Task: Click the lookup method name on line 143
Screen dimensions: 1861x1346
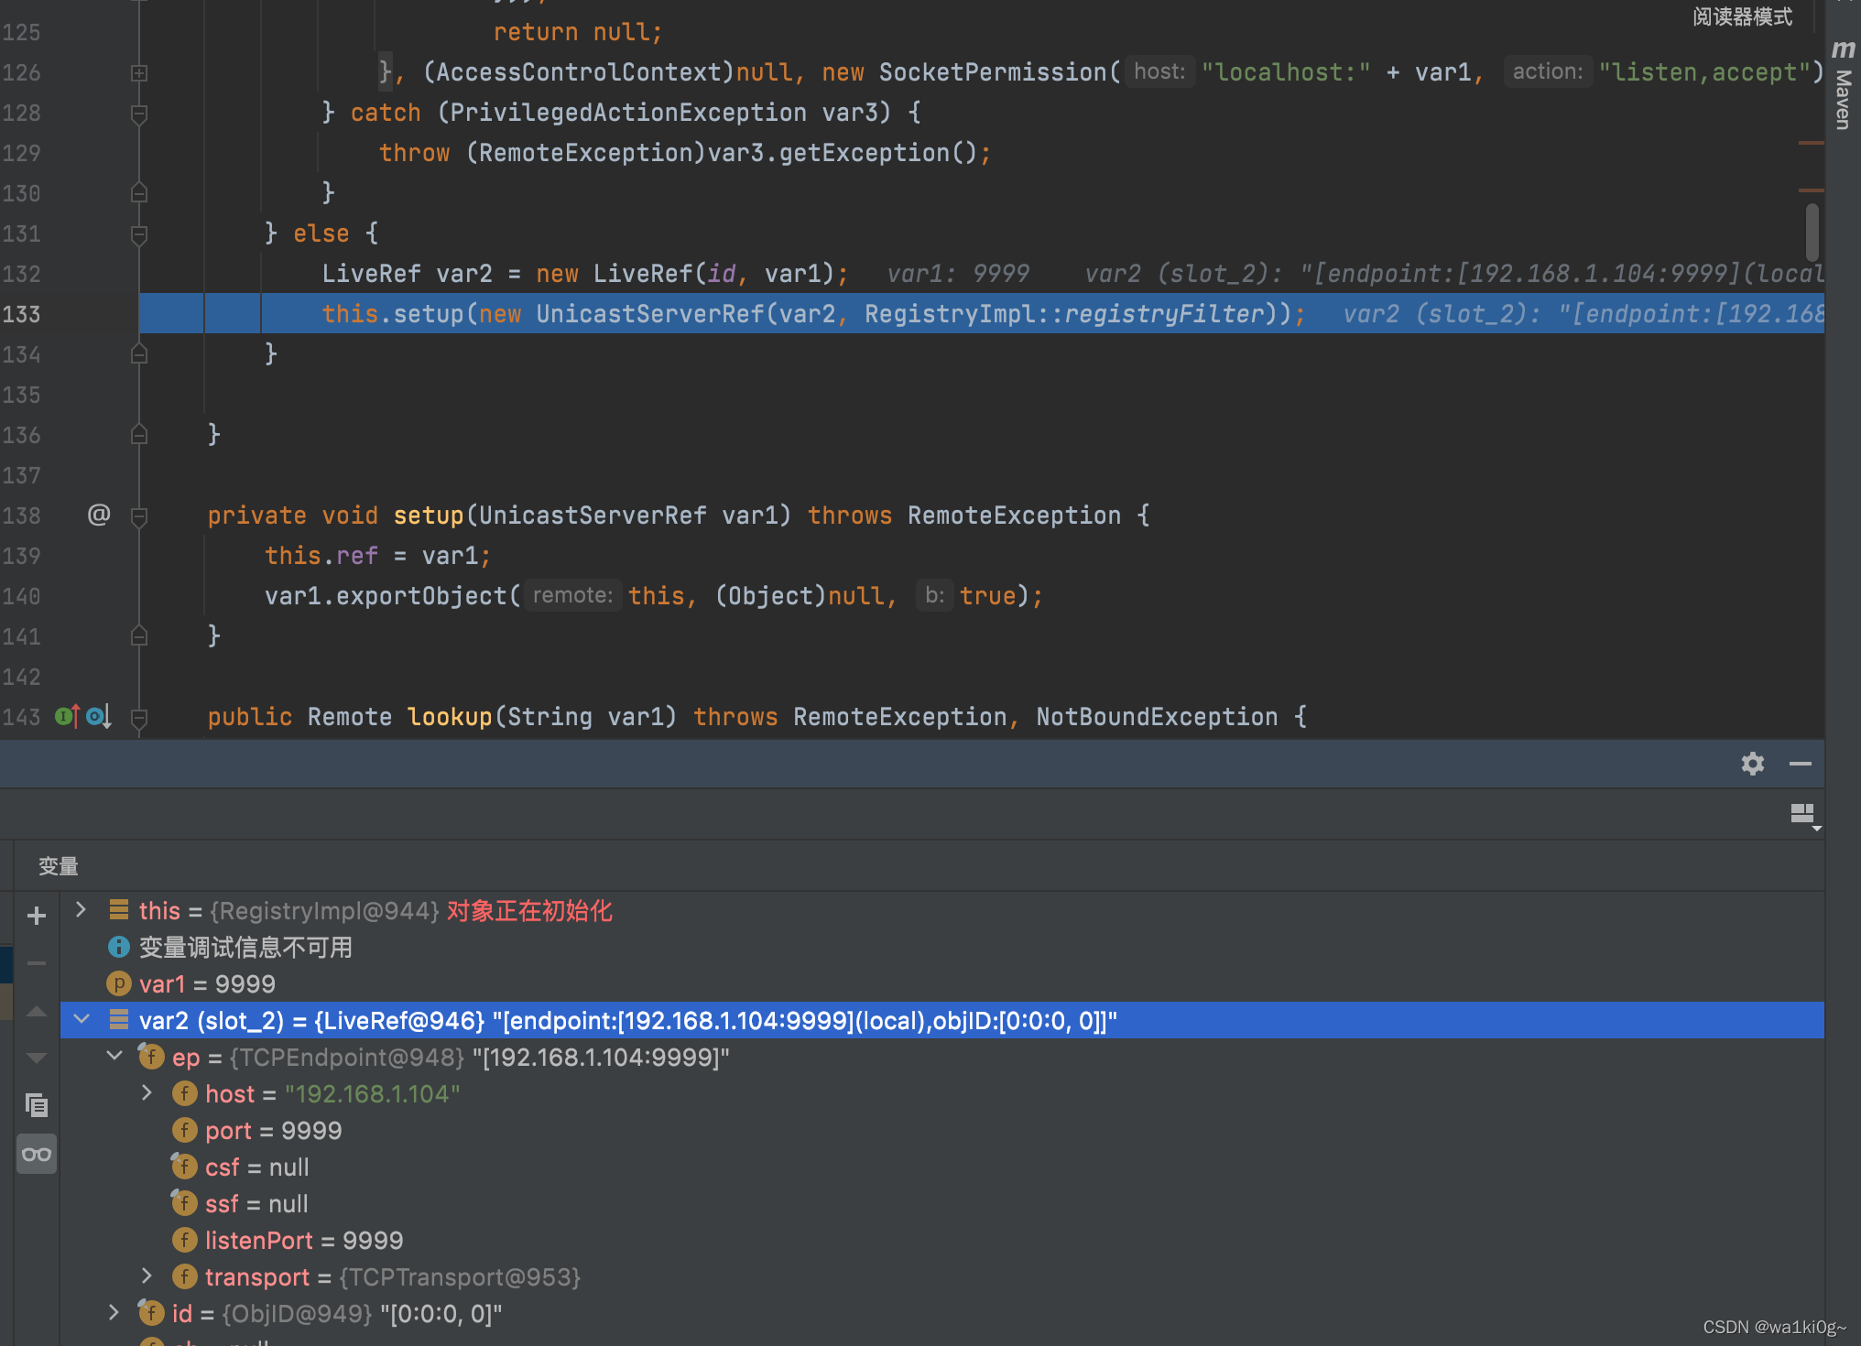Action: (x=450, y=717)
